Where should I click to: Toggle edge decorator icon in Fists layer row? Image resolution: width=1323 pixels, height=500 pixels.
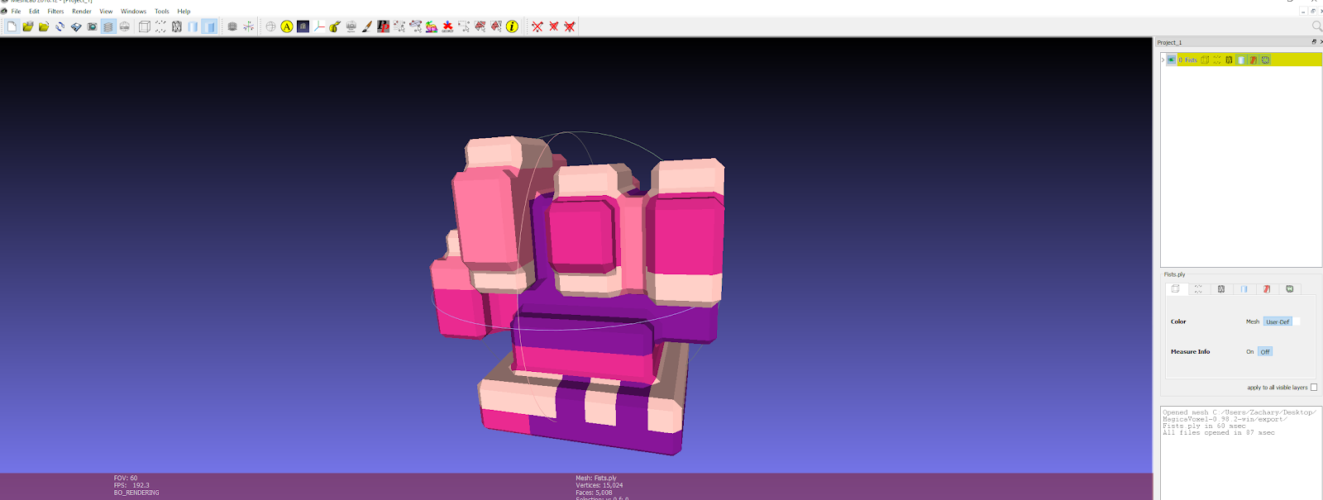click(x=1265, y=60)
